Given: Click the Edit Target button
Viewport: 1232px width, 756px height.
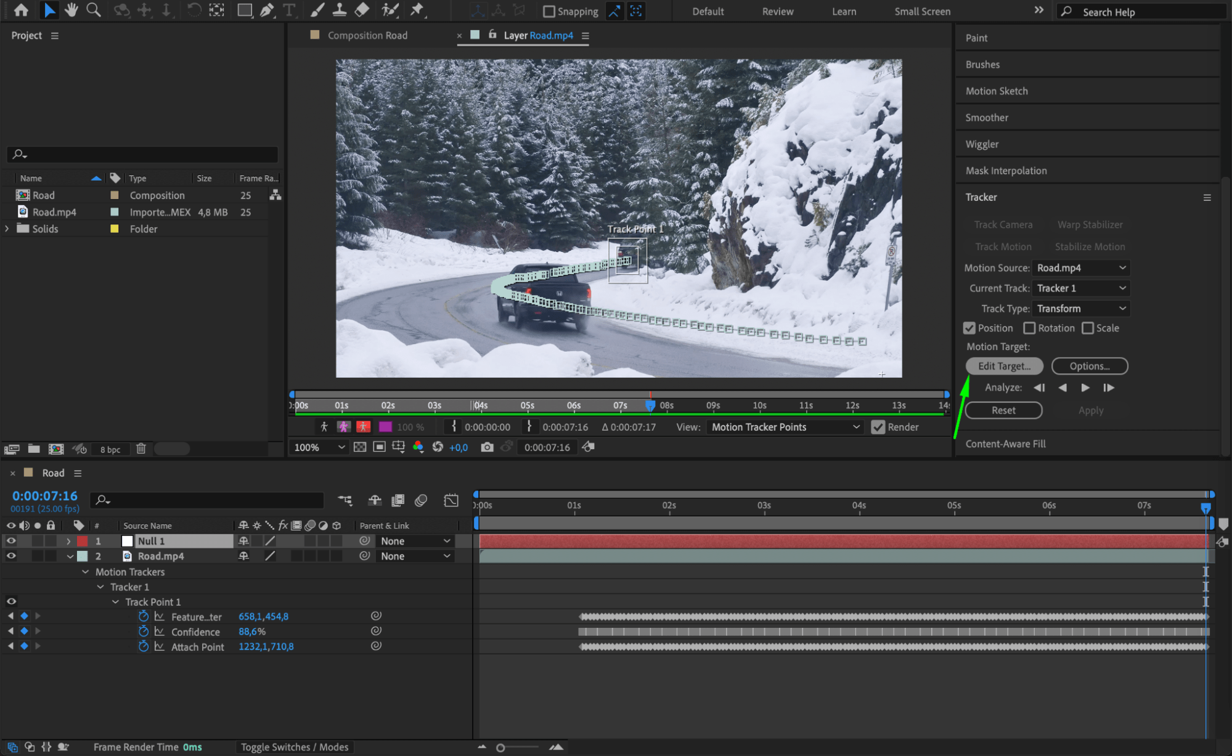Looking at the screenshot, I should click(1004, 366).
